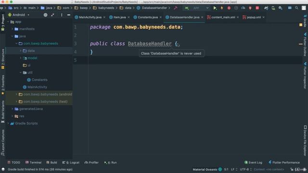
Task: Click the Search Everywhere magnifier icon
Action: 296,8
